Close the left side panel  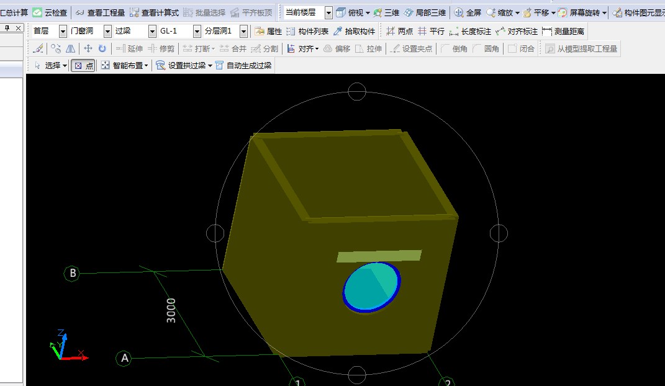(x=18, y=28)
